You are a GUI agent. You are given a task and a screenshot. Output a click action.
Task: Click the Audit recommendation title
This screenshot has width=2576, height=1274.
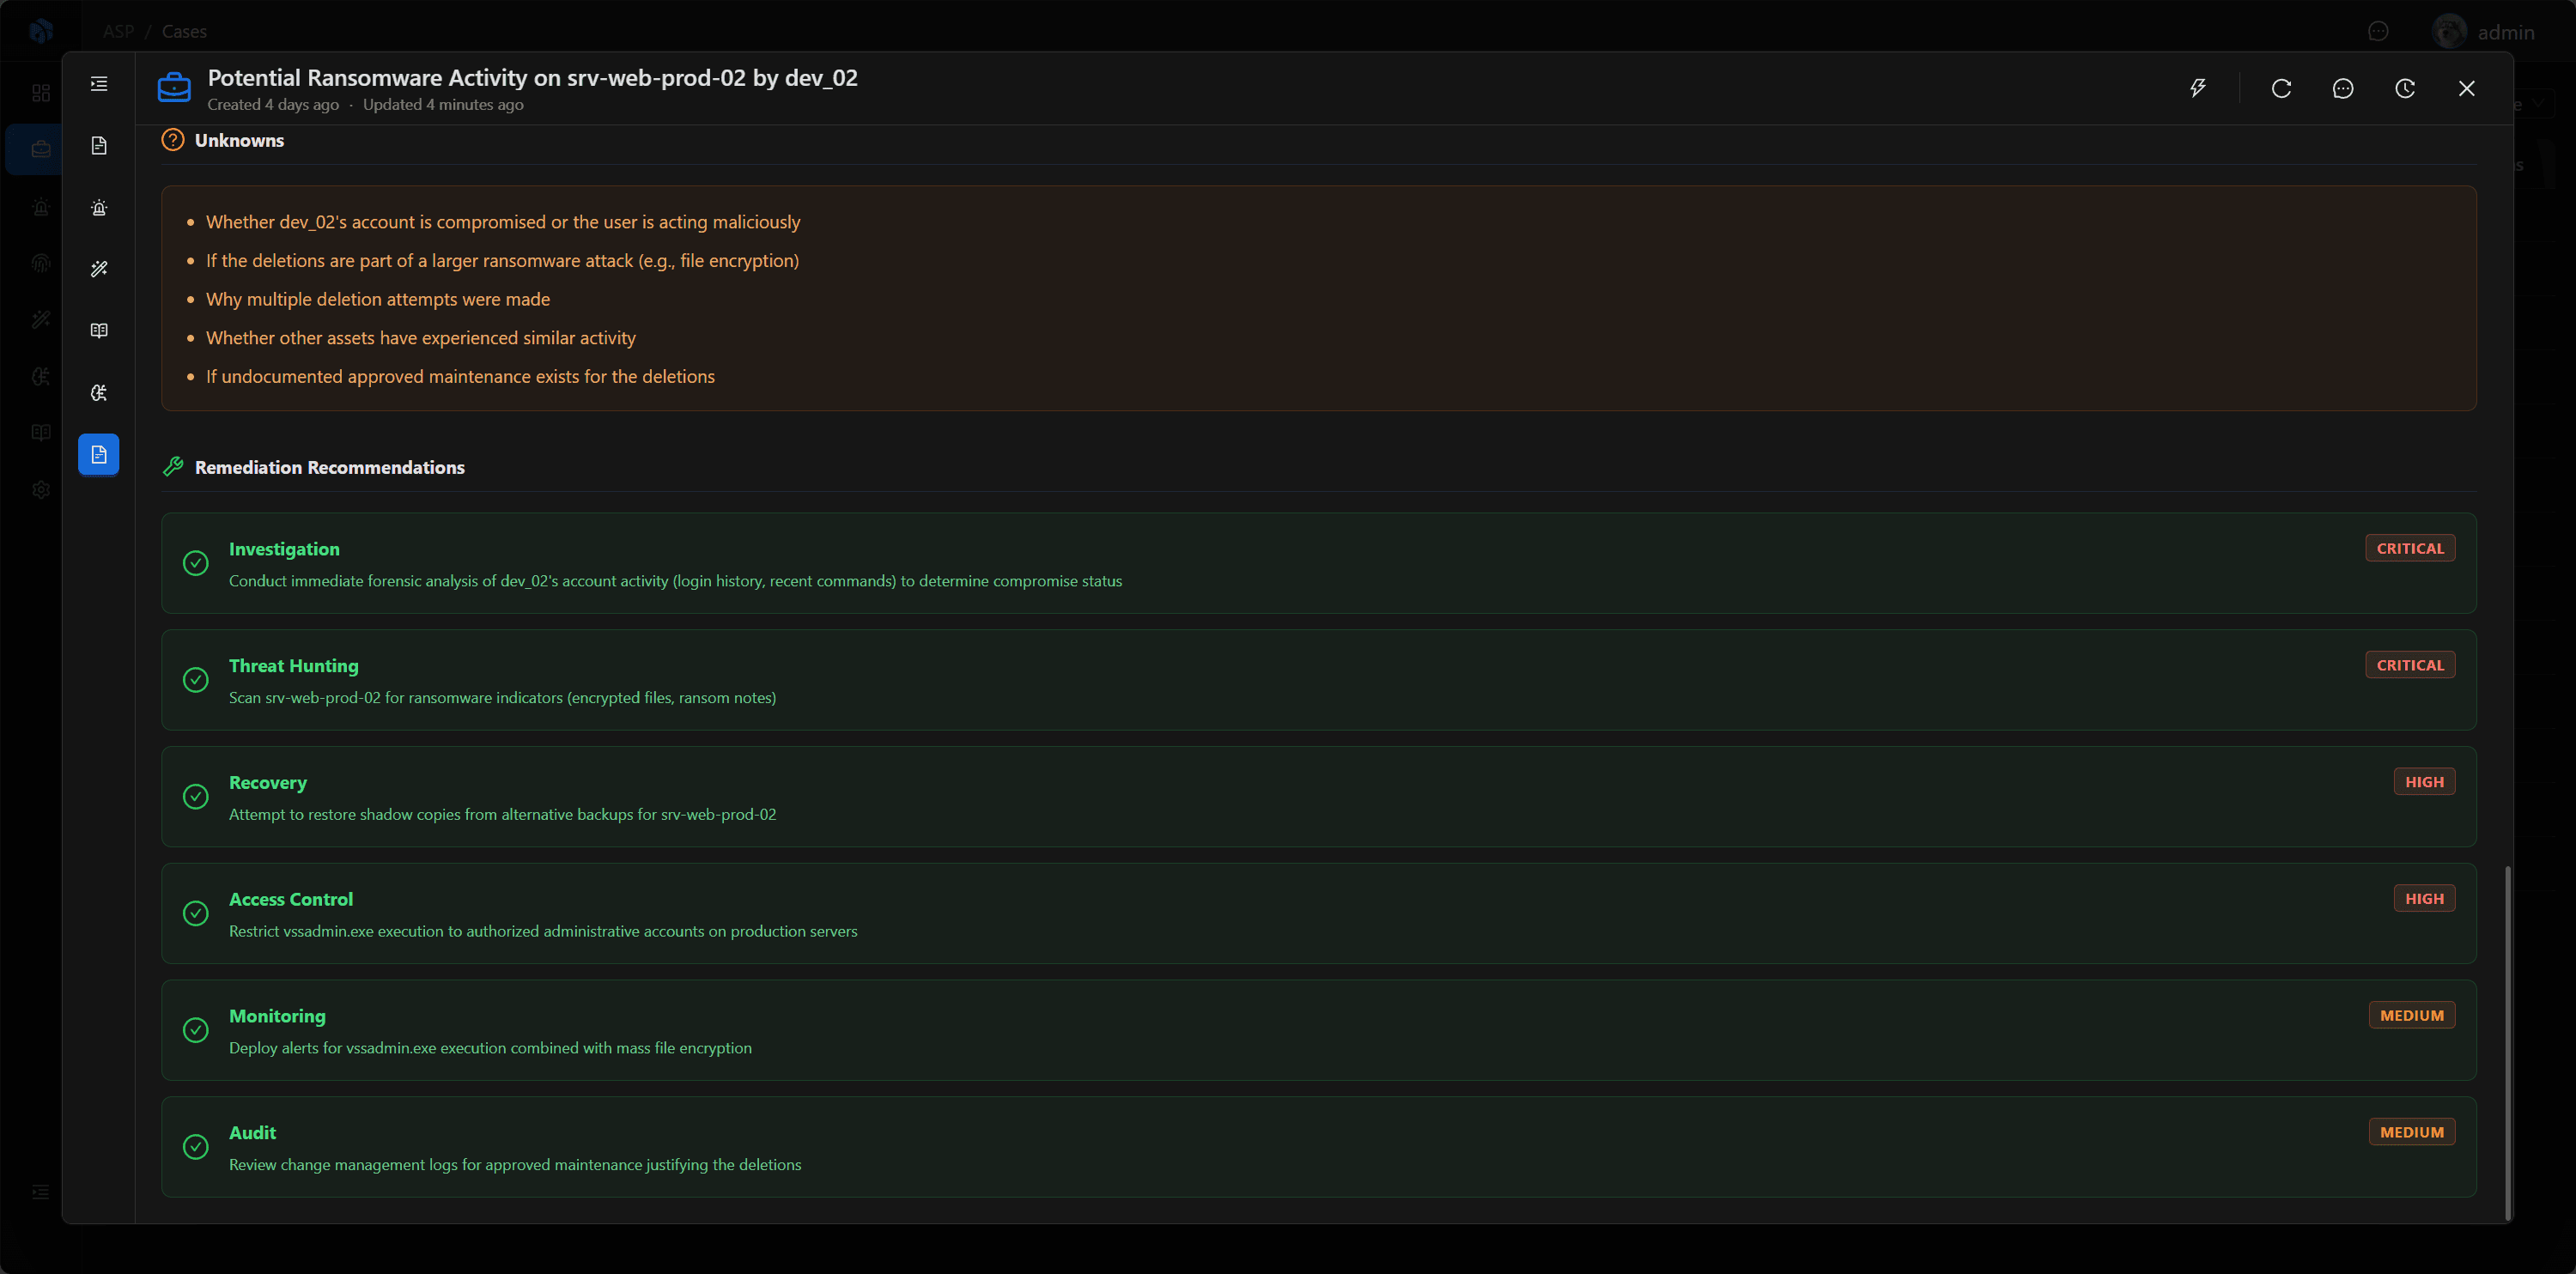point(252,1133)
